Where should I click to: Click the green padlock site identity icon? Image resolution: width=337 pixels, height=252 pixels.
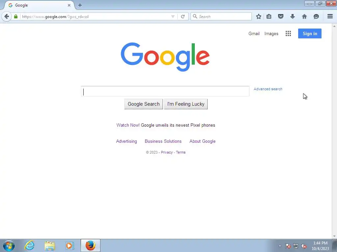pyautogui.click(x=16, y=16)
